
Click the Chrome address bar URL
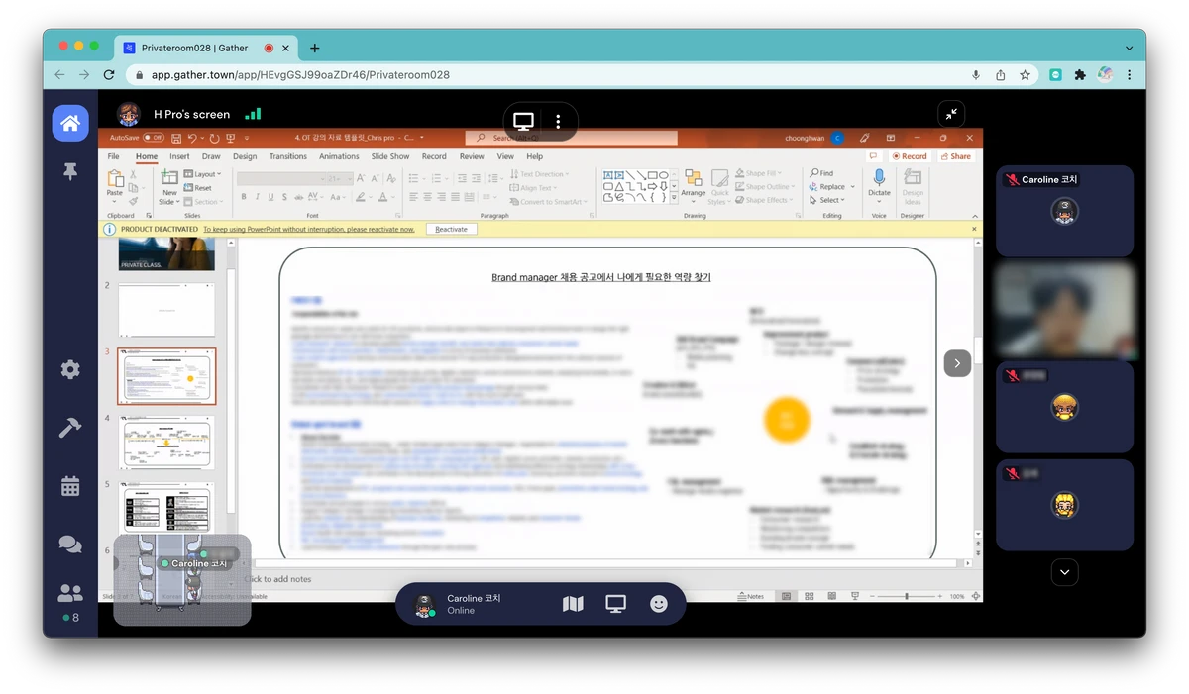point(300,74)
